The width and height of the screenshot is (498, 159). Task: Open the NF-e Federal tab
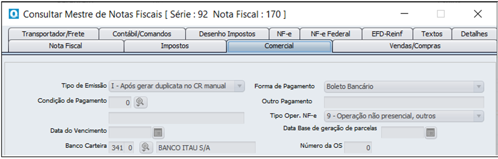click(x=330, y=34)
